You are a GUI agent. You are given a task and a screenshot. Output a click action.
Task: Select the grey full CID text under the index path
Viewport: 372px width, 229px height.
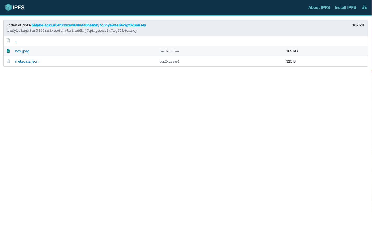pyautogui.click(x=72, y=31)
